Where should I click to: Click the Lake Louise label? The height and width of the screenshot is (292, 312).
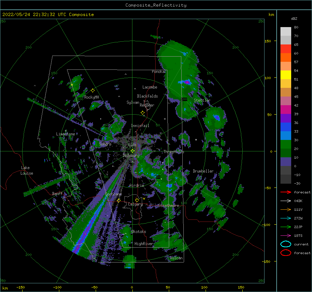[27, 170]
